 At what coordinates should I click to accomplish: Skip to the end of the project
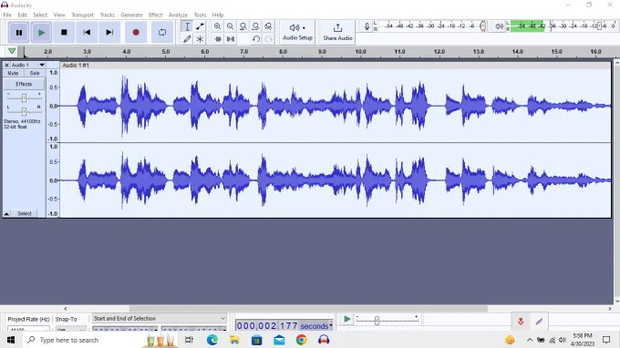pos(109,33)
